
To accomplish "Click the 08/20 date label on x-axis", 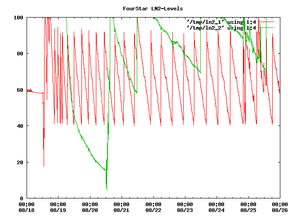I will click(x=90, y=210).
